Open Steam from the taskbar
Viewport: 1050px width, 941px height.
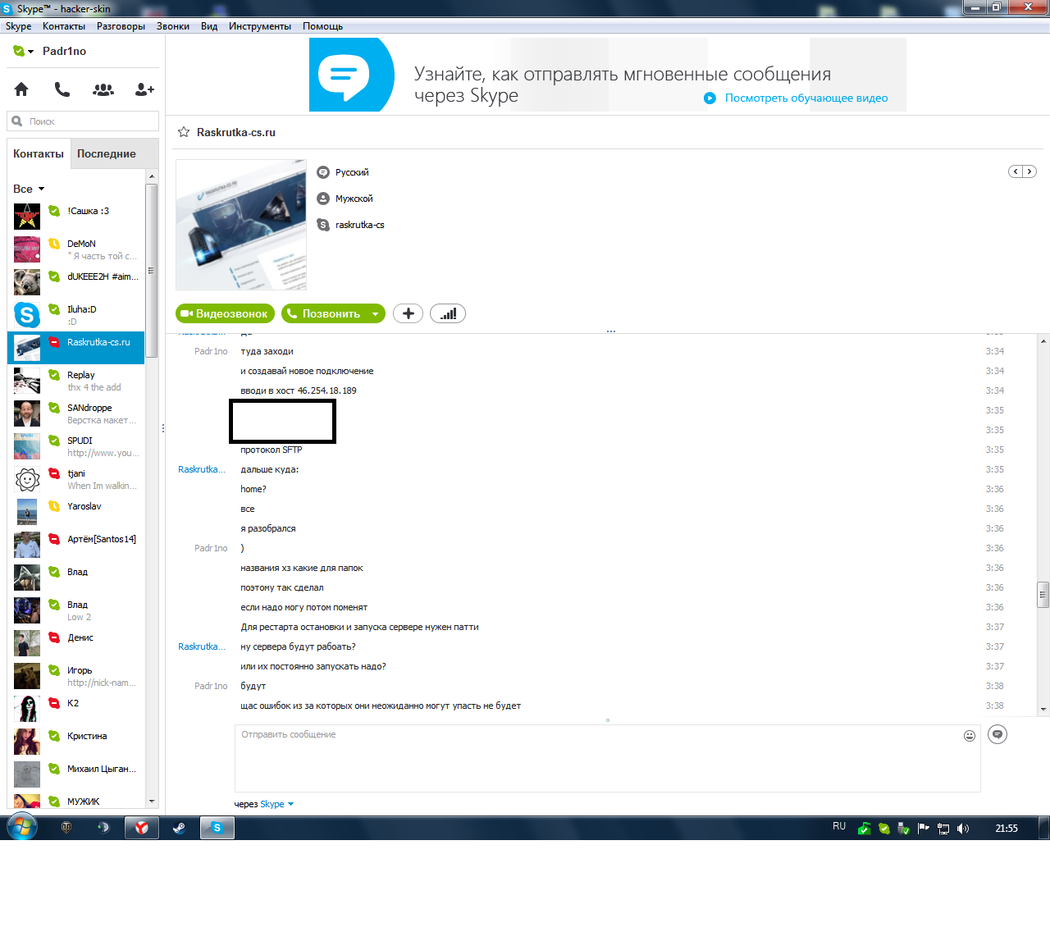point(179,828)
